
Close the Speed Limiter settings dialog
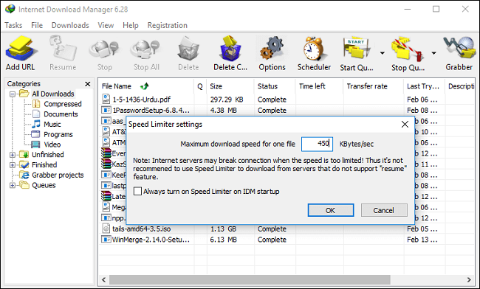point(405,125)
